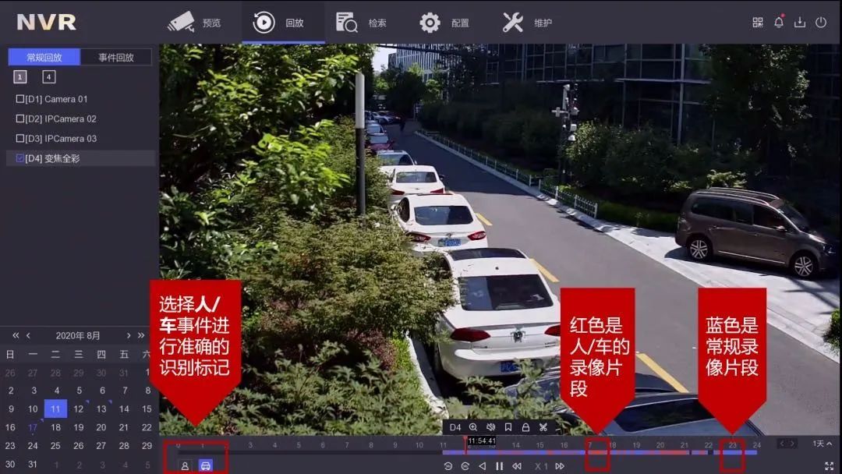Switch to the 事件回放 tab
The width and height of the screenshot is (842, 474).
[x=113, y=58]
